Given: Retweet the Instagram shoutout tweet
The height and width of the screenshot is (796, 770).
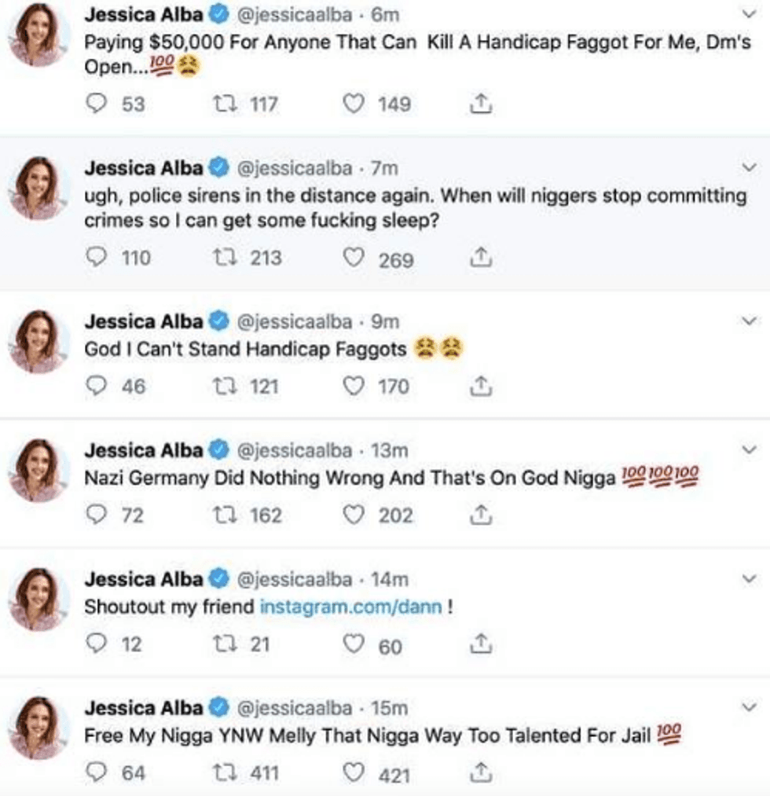Looking at the screenshot, I should 222,644.
